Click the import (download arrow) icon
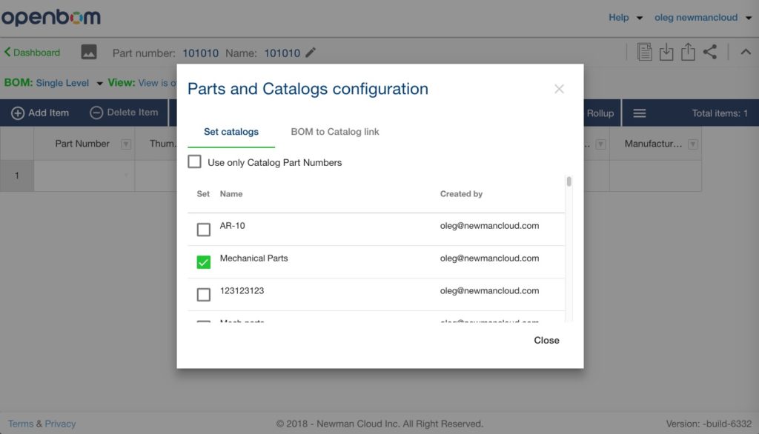 (x=666, y=52)
